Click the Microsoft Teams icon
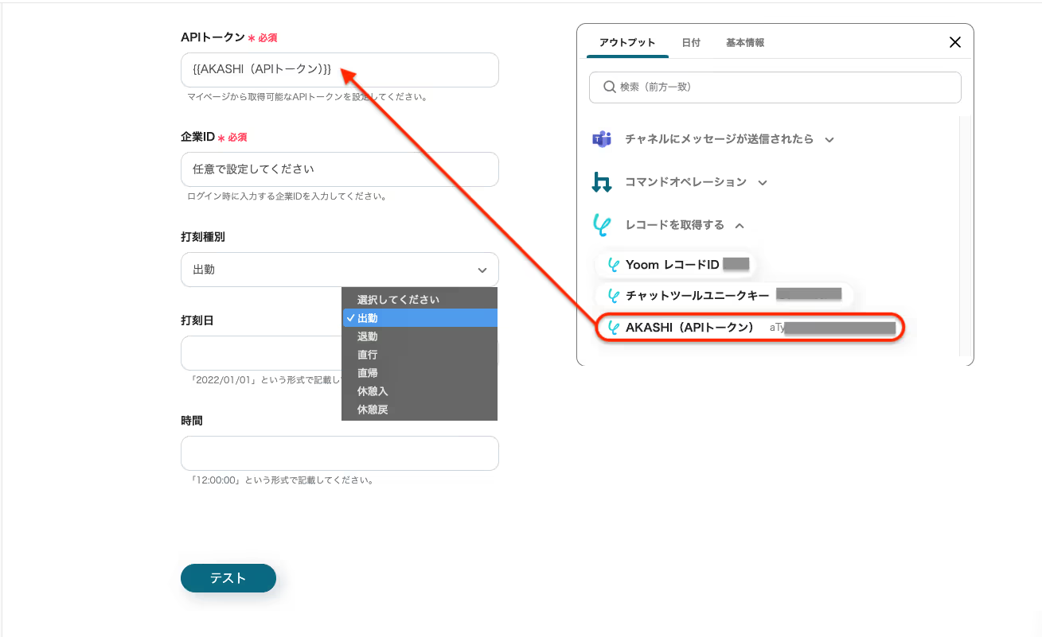 point(601,139)
